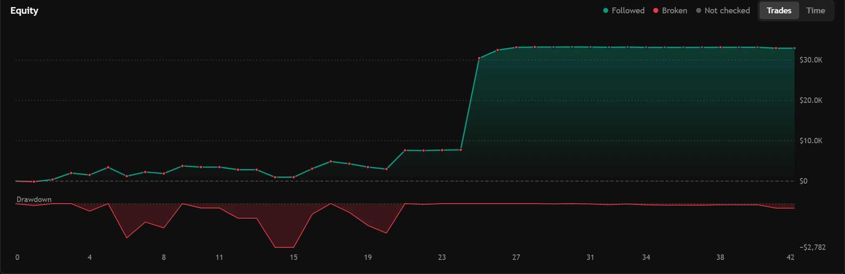Viewport: 845px width, 274px height.
Task: Click the $30.0K y-axis label
Action: (x=811, y=60)
